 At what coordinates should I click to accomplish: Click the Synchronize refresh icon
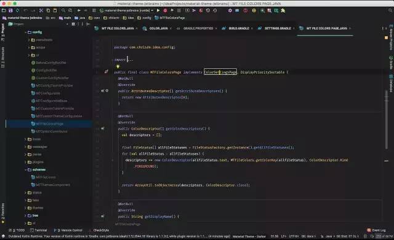point(17,10)
